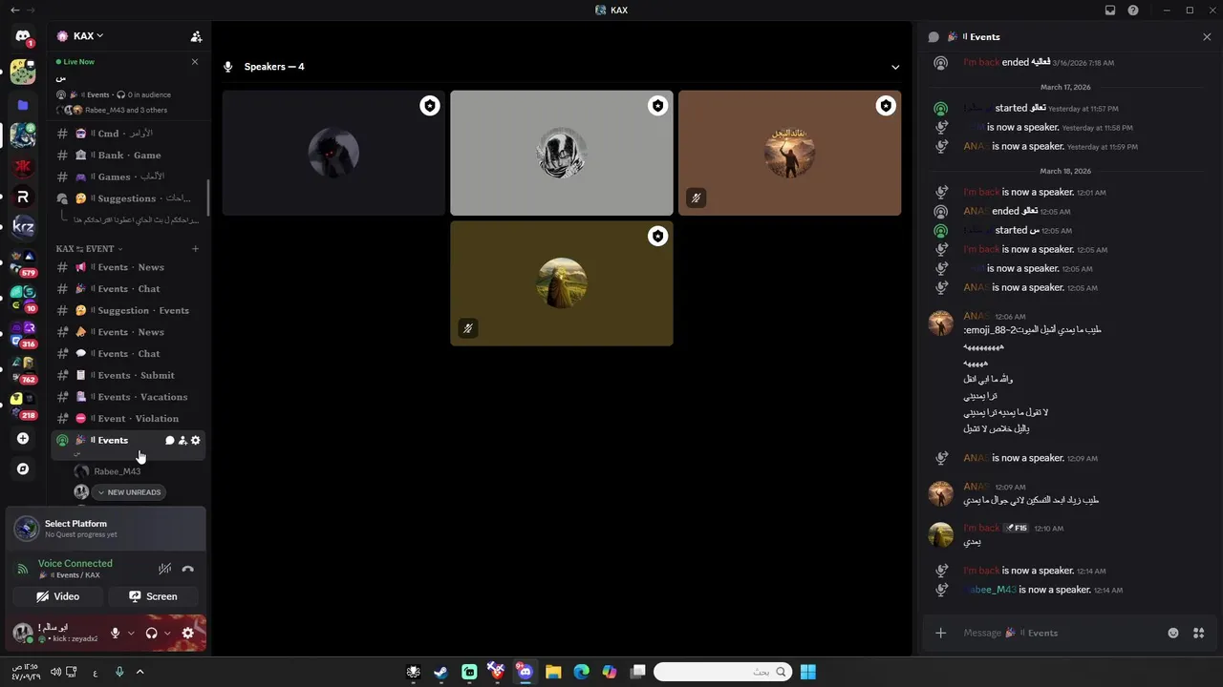Image resolution: width=1223 pixels, height=687 pixels.
Task: Click the Windows Start button
Action: point(808,672)
